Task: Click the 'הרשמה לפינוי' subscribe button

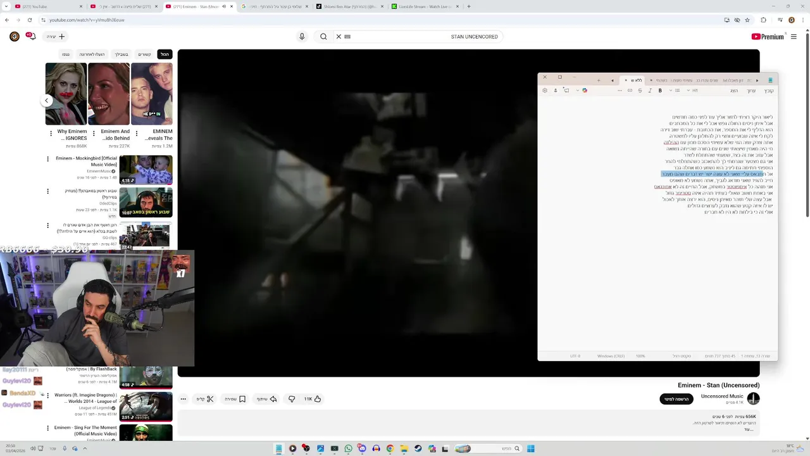Action: click(x=676, y=399)
